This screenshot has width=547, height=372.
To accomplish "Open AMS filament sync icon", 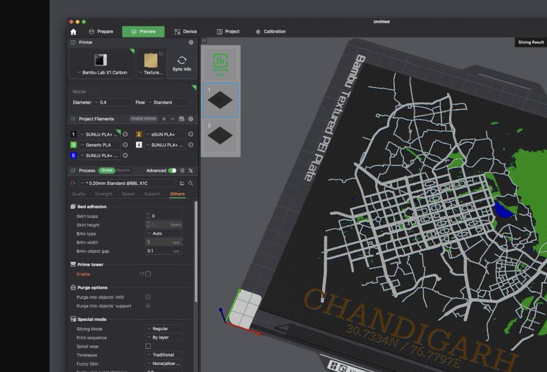I will click(x=181, y=119).
